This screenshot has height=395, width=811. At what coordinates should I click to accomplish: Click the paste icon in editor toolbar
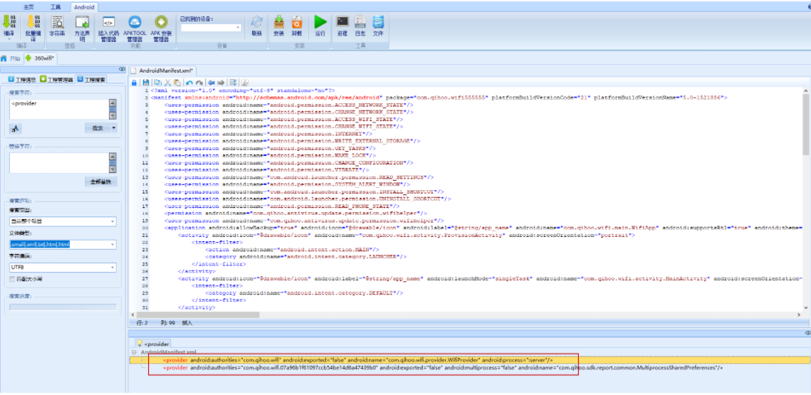pos(177,83)
